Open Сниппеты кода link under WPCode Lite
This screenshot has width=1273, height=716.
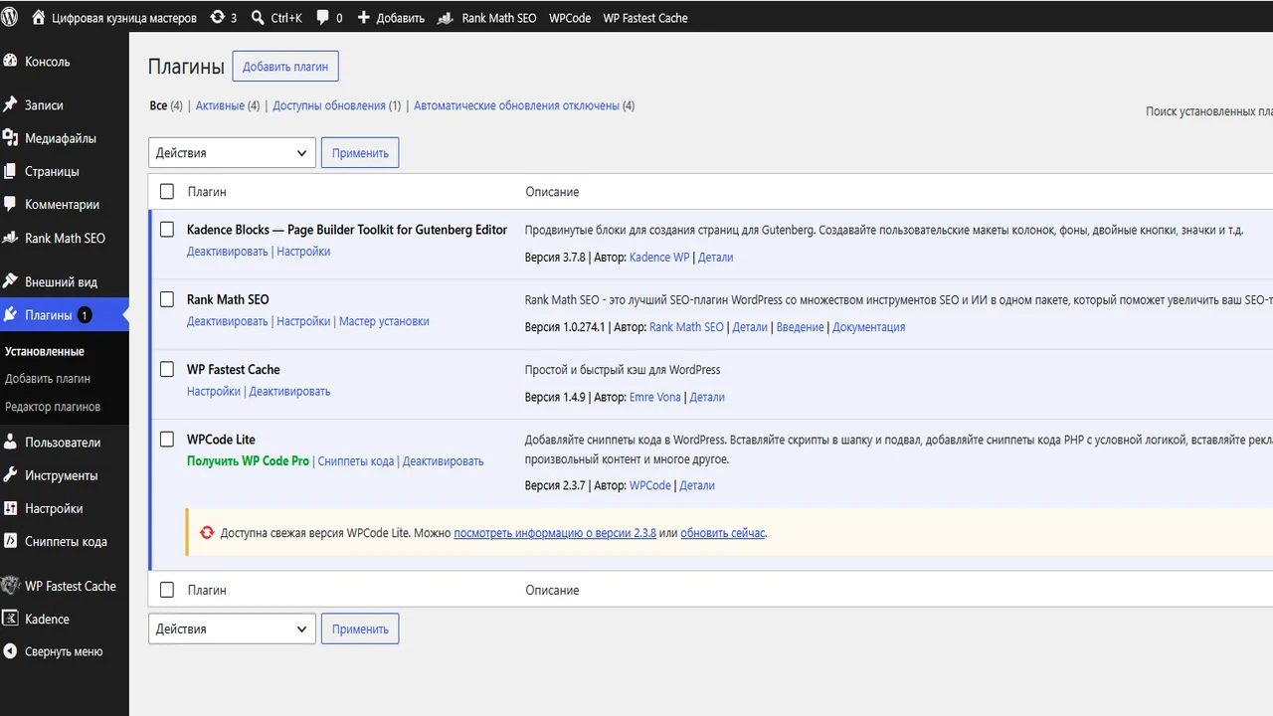tap(356, 461)
